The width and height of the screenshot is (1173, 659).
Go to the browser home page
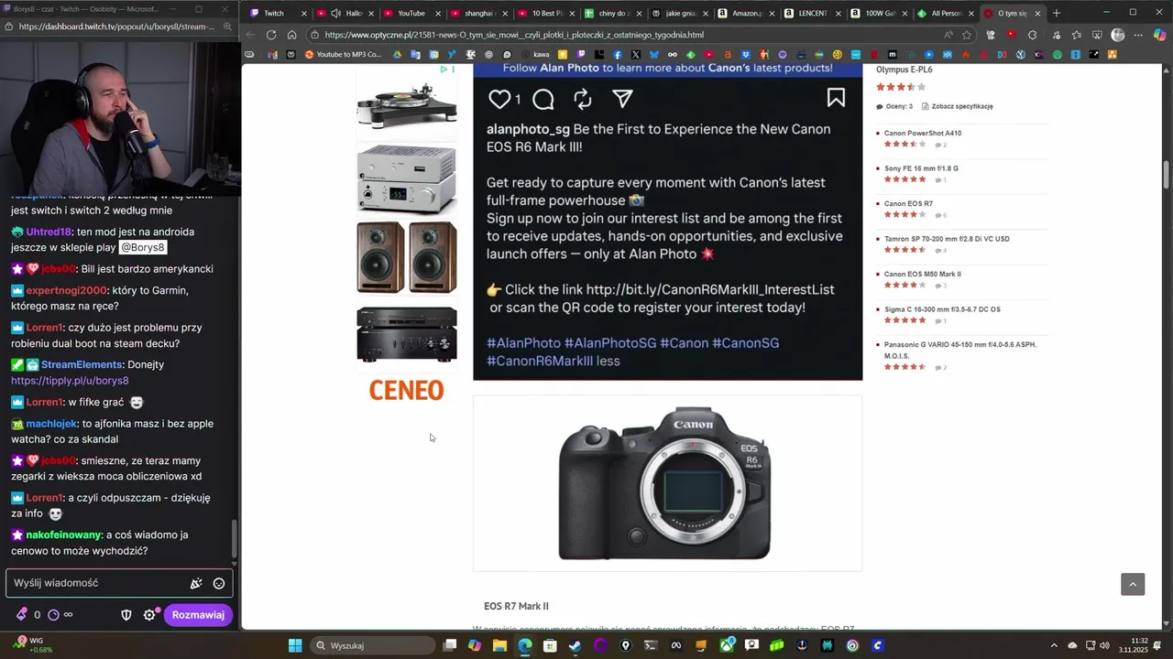click(291, 35)
